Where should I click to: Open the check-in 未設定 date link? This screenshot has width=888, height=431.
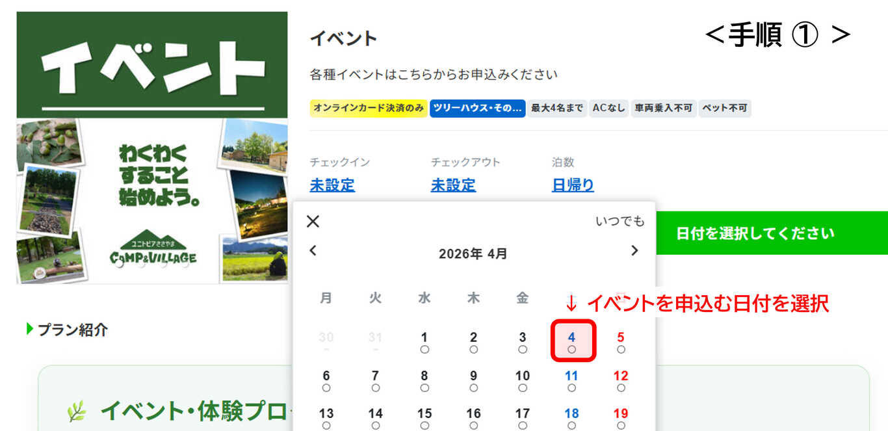click(332, 185)
